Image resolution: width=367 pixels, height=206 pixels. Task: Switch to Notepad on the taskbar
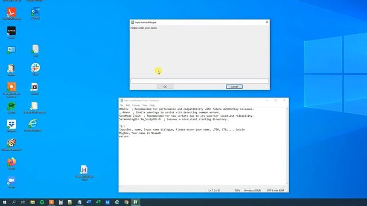click(x=79, y=202)
